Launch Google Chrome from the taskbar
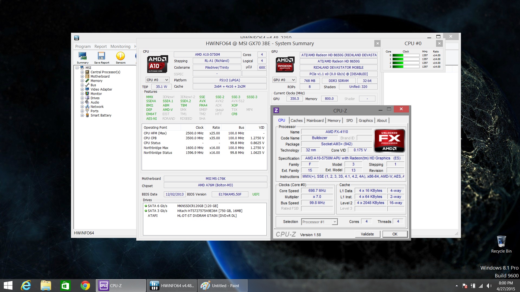Viewport: 520px width, 292px height. pyautogui.click(x=85, y=286)
